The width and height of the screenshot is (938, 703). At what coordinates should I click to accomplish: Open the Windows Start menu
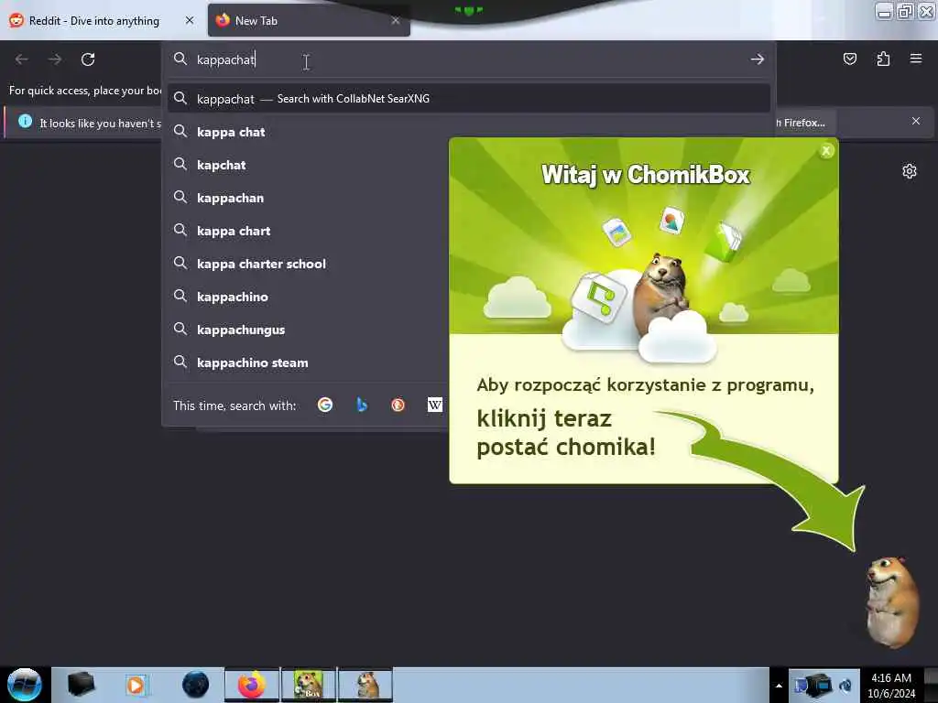point(24,685)
